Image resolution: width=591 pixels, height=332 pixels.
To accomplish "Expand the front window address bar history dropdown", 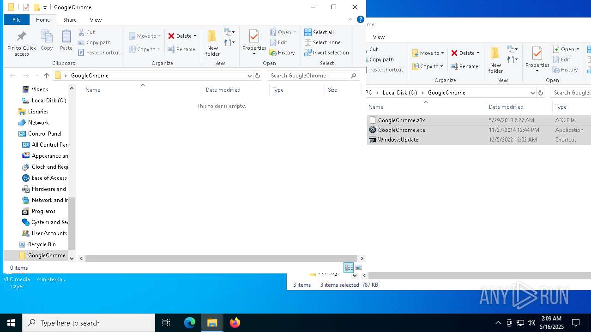I will (x=250, y=76).
